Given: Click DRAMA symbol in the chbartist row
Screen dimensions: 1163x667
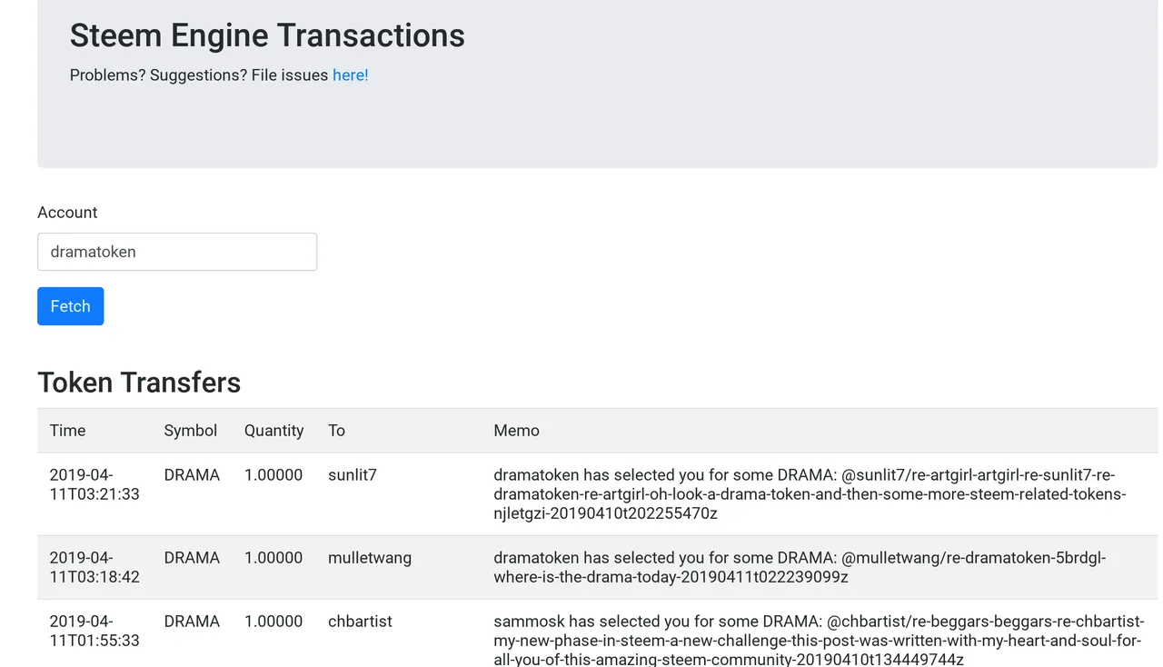Looking at the screenshot, I should [192, 622].
